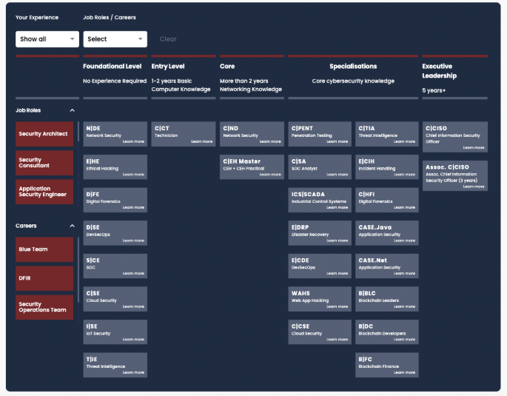Open the Job Roles Select dropdown

[115, 39]
